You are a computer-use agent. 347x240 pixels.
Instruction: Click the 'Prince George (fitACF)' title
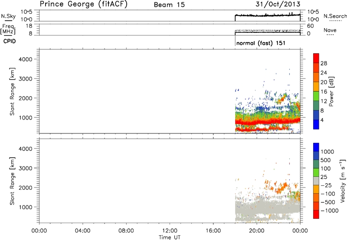click(x=83, y=4)
